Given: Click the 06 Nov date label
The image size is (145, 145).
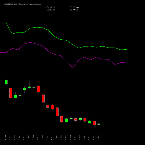Looking at the screenshot, I should point(5,138).
